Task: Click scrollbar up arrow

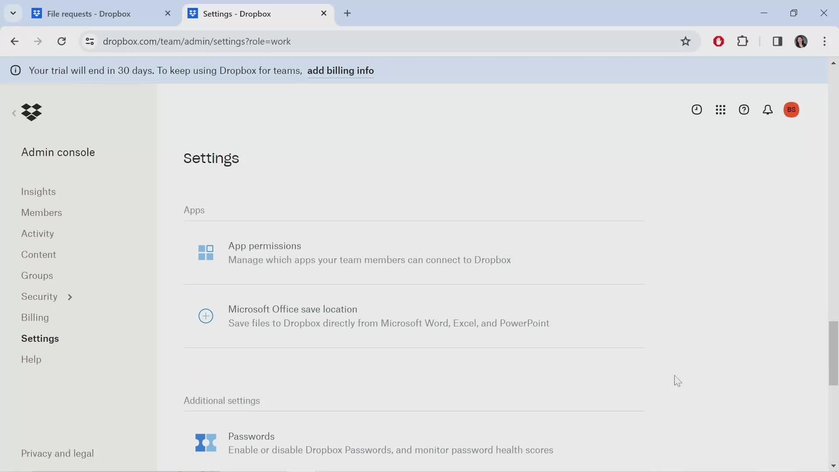Action: tap(833, 63)
